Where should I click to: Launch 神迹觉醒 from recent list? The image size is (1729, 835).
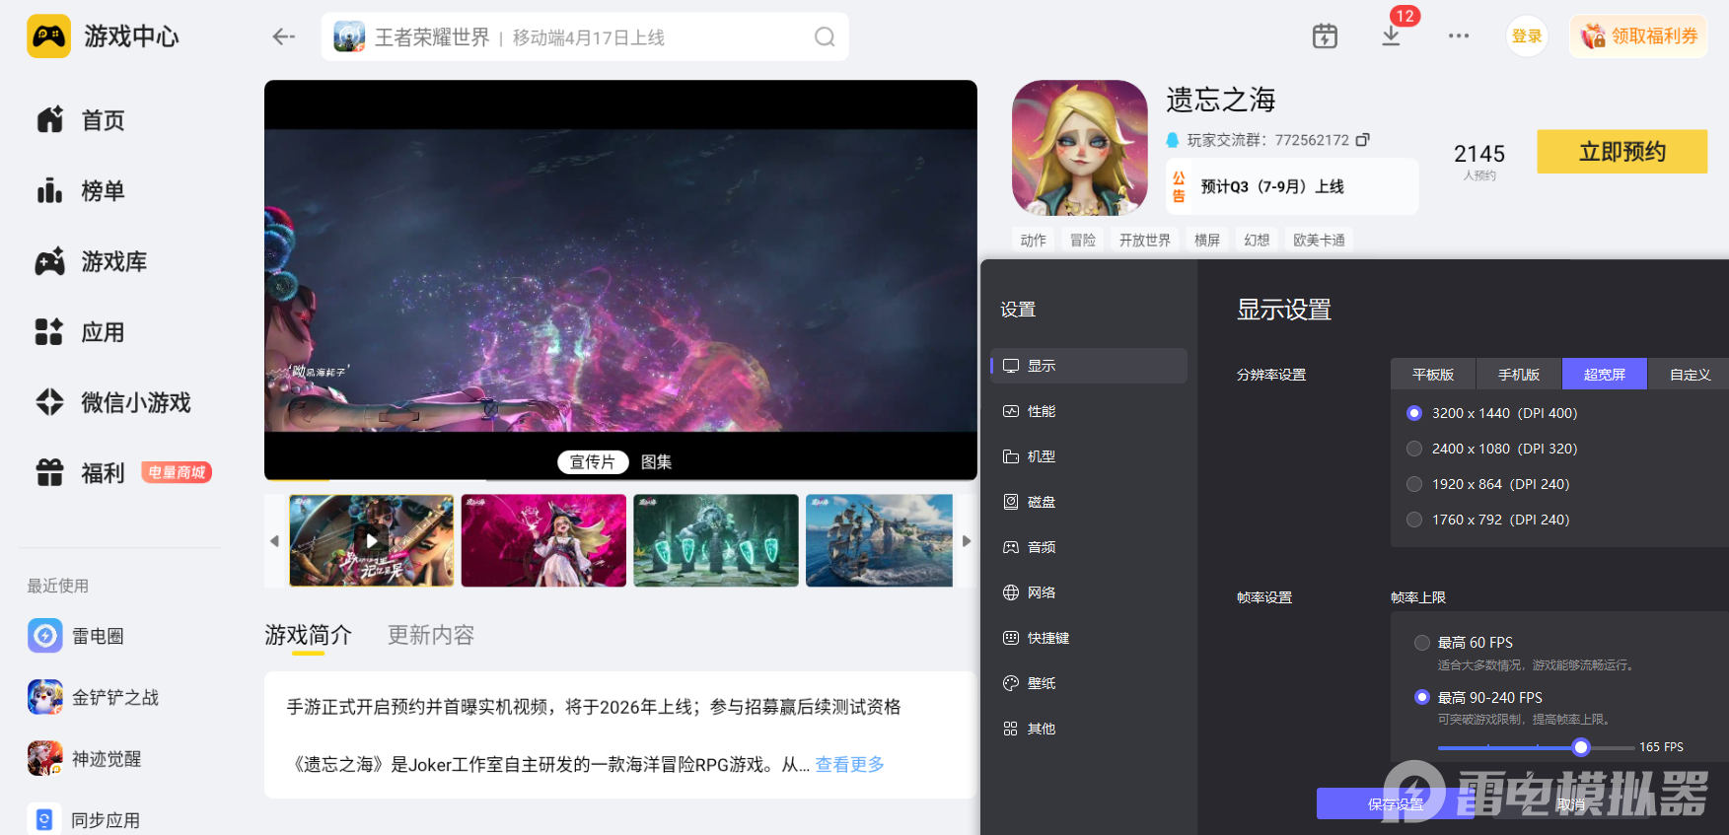pyautogui.click(x=85, y=758)
